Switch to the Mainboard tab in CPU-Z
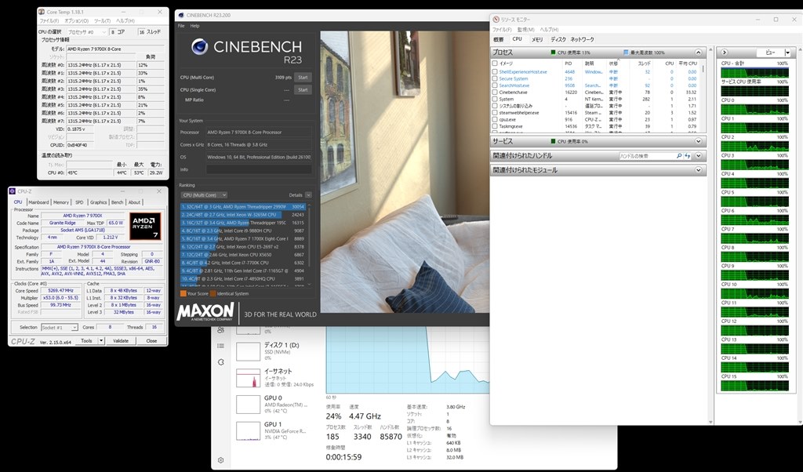Image resolution: width=803 pixels, height=472 pixels. click(38, 202)
